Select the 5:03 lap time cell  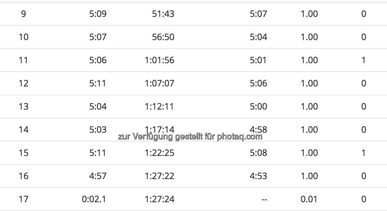(x=98, y=130)
